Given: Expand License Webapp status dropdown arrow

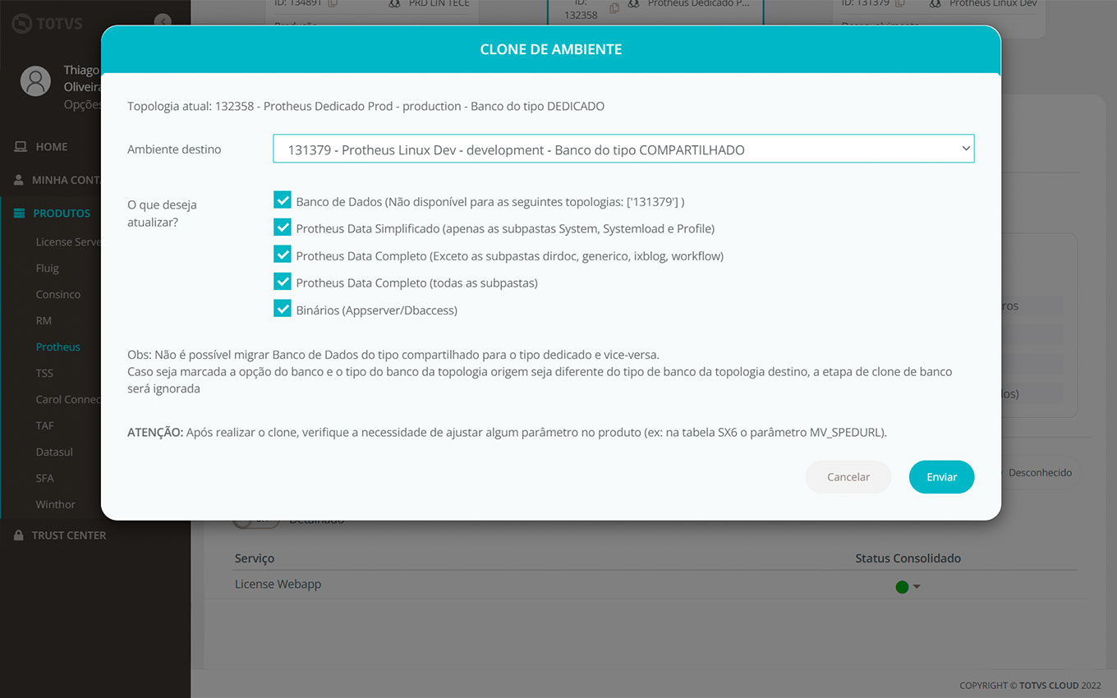Looking at the screenshot, I should pos(917,586).
